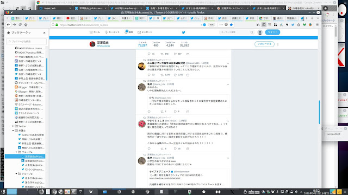Open Twitter ホーム navigation link
This screenshot has height=195, width=348.
tap(95, 32)
